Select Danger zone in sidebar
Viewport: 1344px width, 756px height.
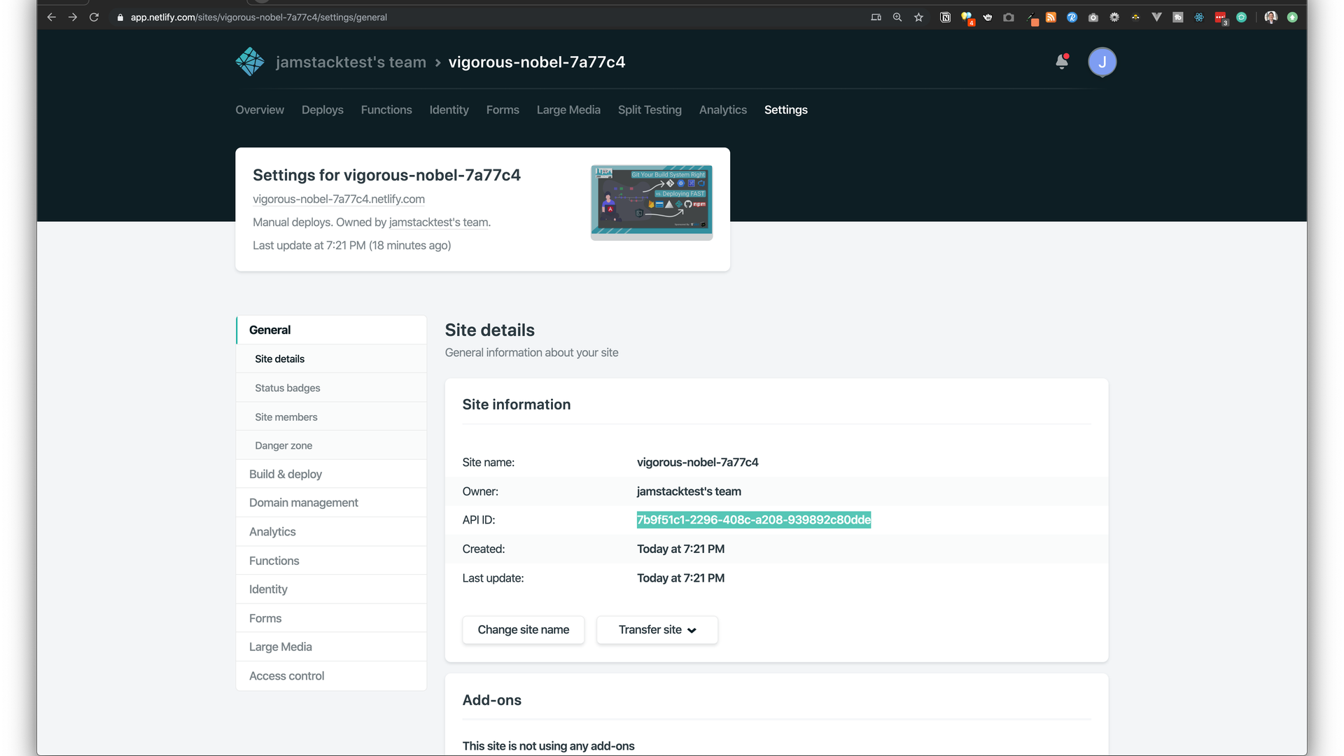click(283, 445)
